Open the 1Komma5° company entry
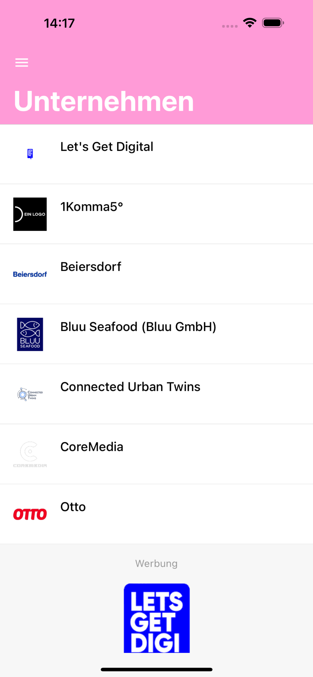Viewport: 313px width, 677px height. point(156,214)
